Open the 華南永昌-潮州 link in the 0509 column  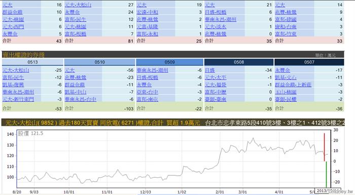[152, 70]
